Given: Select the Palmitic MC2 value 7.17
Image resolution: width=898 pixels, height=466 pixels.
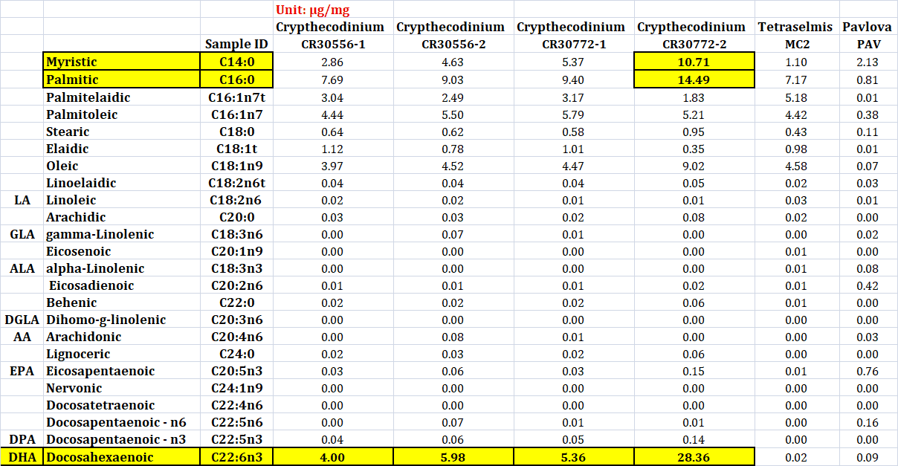Looking at the screenshot, I should point(797,80).
